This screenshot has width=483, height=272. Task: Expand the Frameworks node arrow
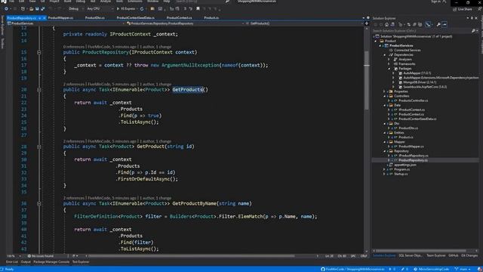point(389,63)
